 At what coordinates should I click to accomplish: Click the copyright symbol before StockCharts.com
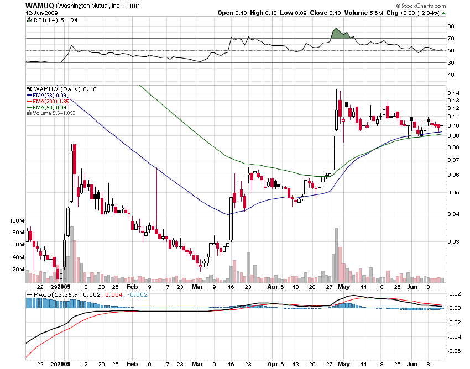pyautogui.click(x=398, y=6)
